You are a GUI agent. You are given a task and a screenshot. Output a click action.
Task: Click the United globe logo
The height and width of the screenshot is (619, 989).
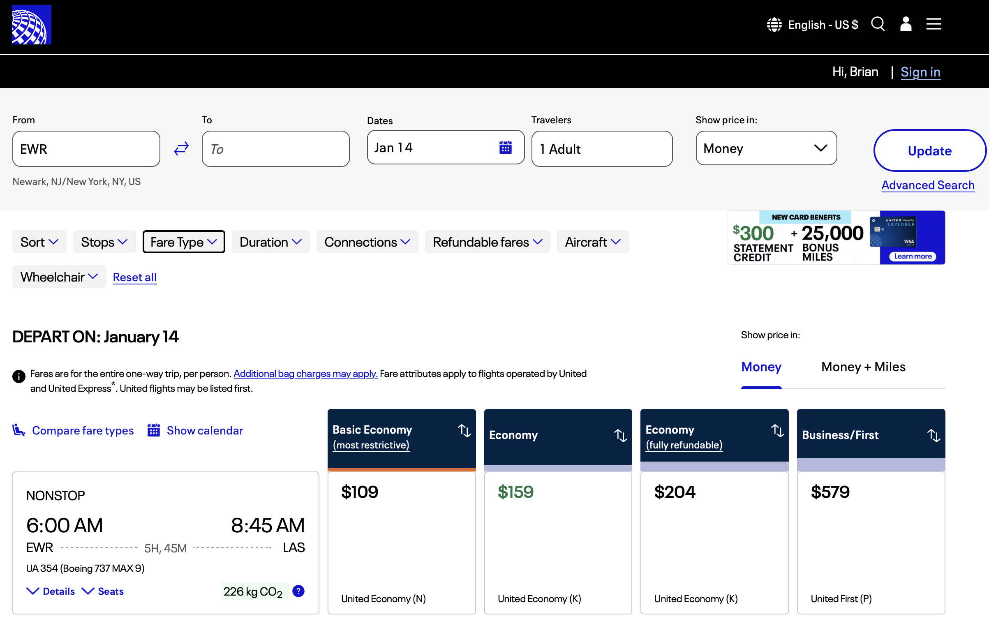pyautogui.click(x=32, y=25)
